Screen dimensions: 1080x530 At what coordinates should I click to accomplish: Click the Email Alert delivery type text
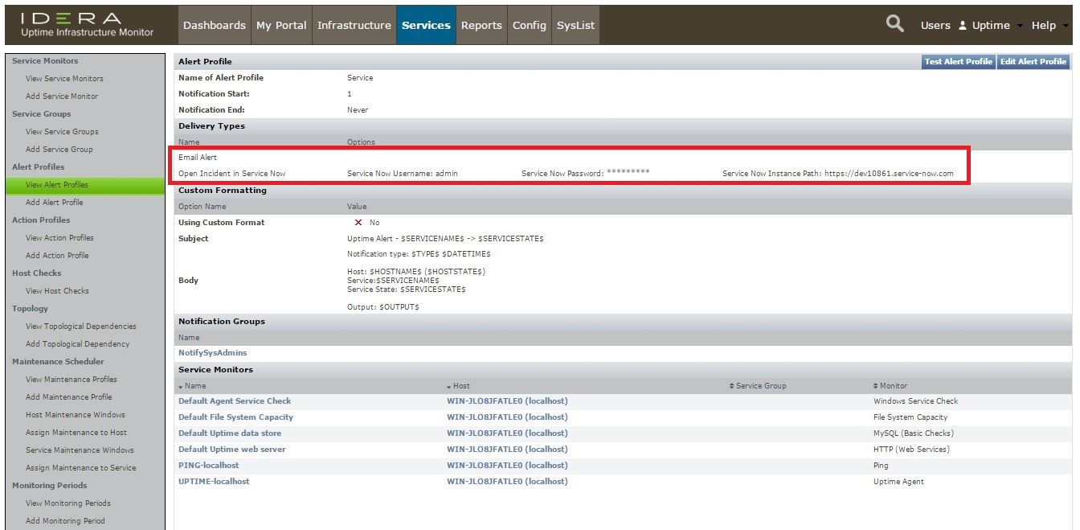(198, 158)
